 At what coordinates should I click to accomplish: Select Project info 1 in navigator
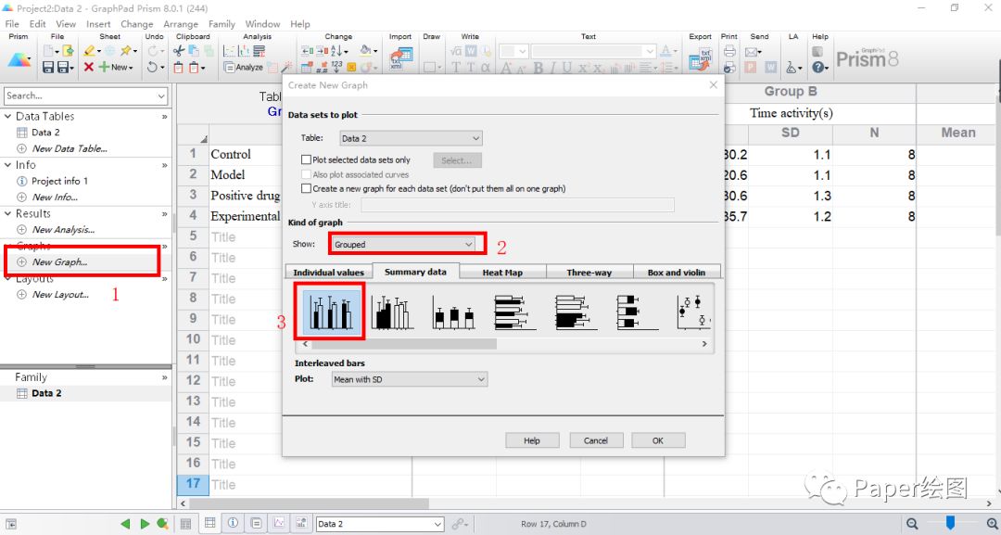(x=59, y=181)
